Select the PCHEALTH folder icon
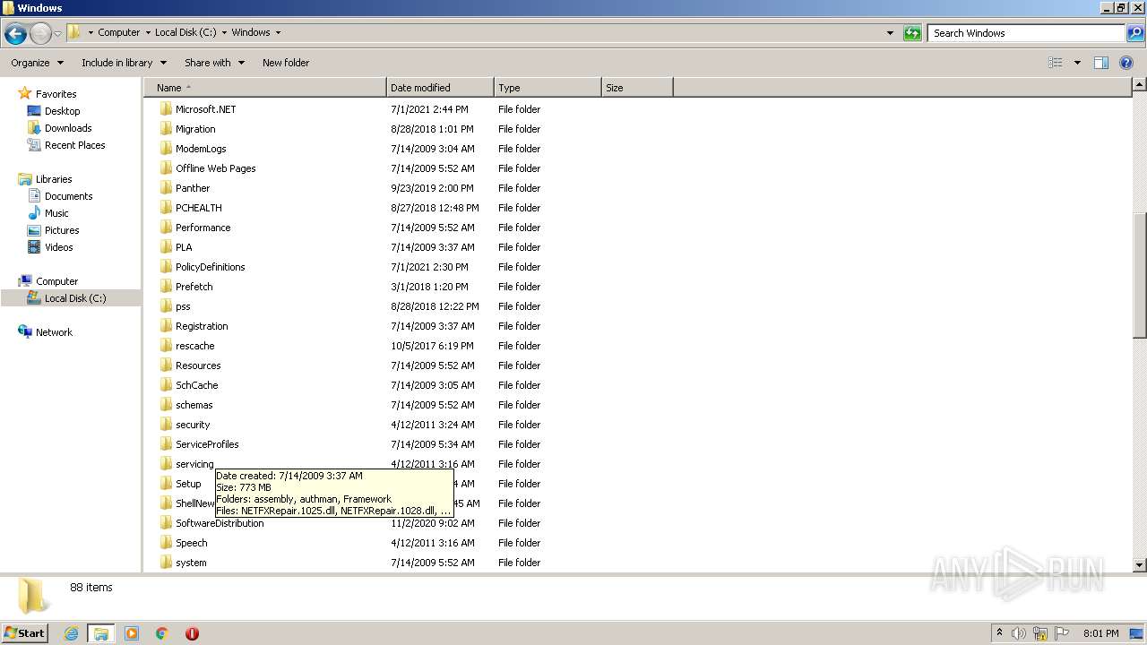Viewport: 1147px width, 645px height. point(166,208)
